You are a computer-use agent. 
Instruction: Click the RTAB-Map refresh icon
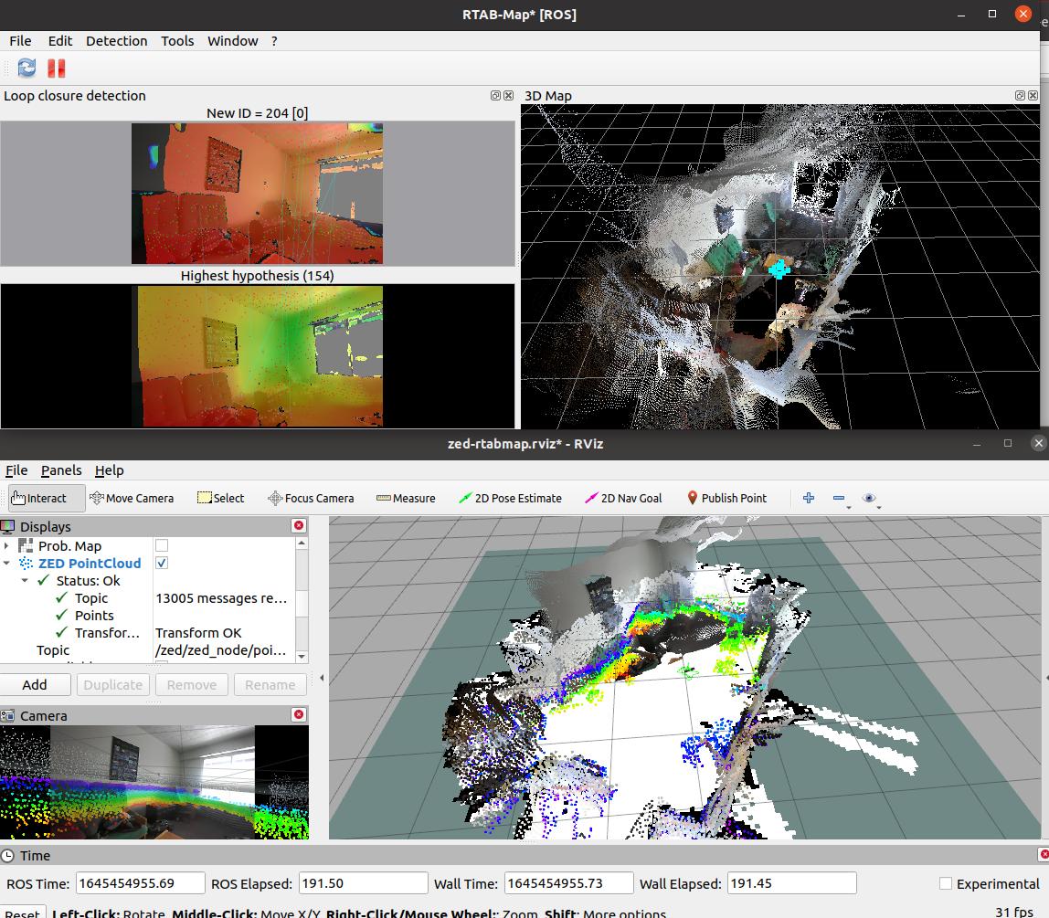coord(26,68)
